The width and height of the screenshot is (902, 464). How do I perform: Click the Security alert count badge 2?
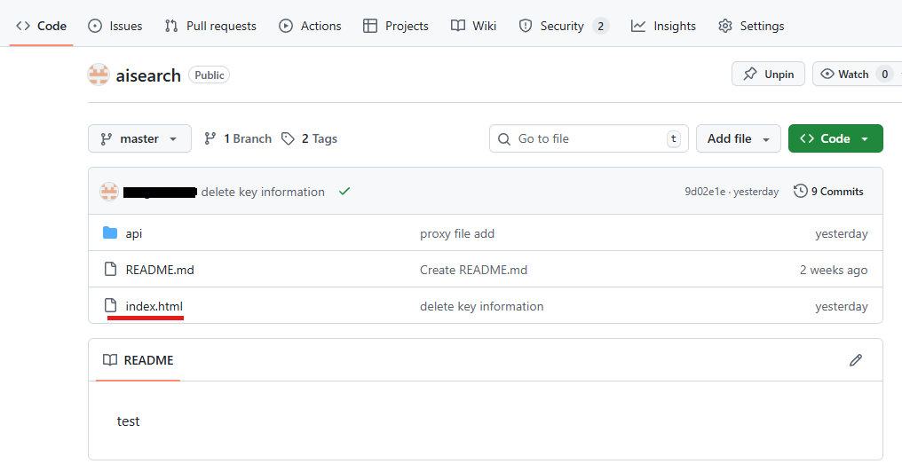point(600,26)
